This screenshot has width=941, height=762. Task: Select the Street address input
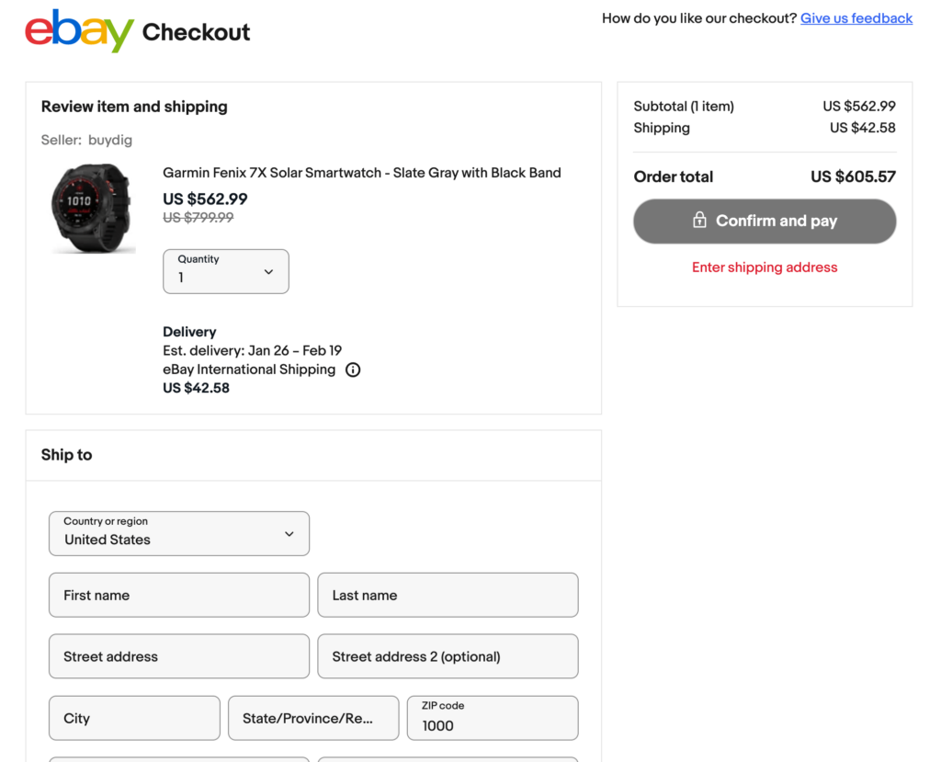178,656
